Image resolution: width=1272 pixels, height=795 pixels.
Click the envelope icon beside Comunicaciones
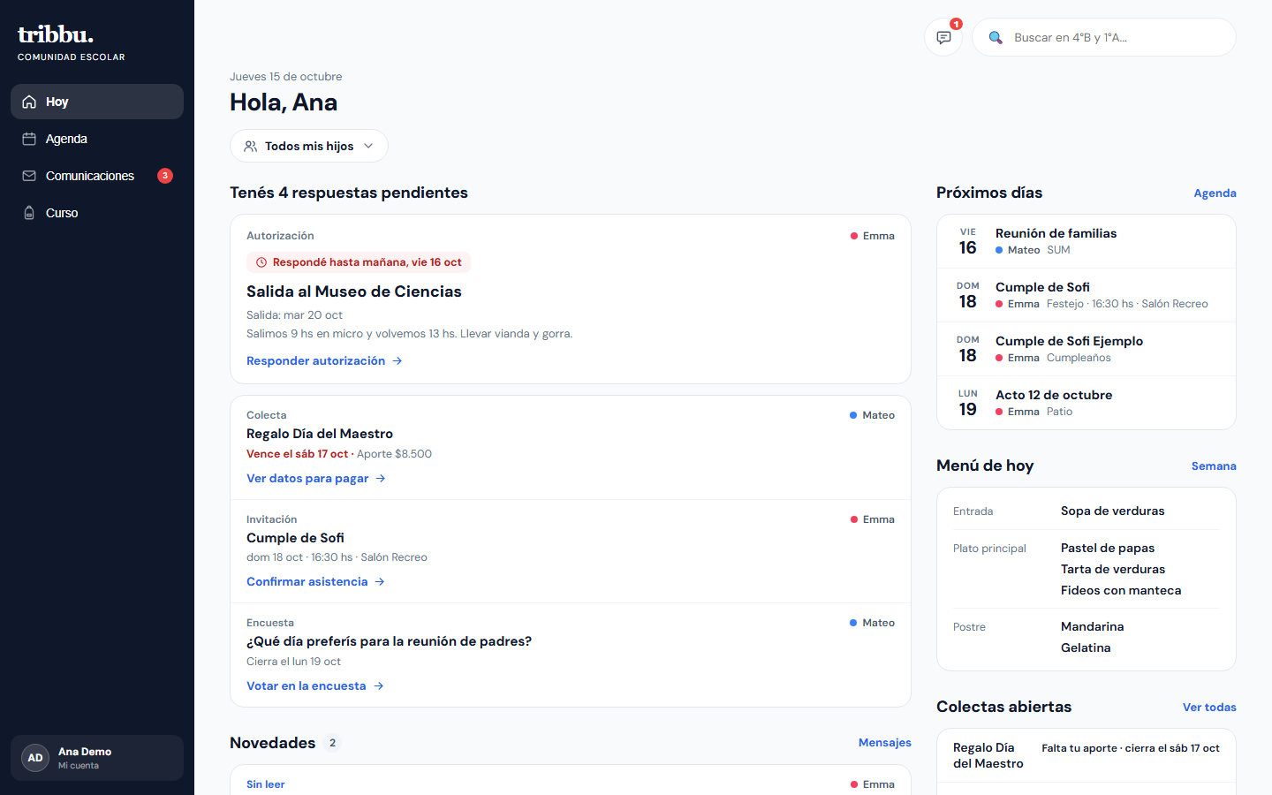[29, 176]
